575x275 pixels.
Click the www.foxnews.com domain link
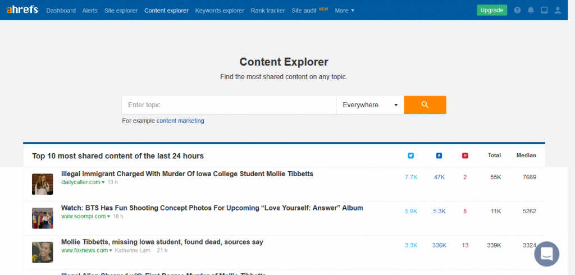coord(85,250)
